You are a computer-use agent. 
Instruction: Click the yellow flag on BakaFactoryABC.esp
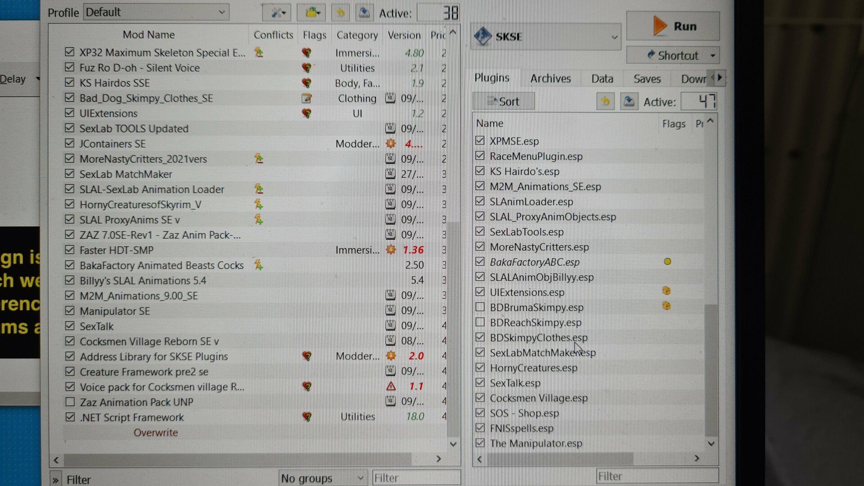tap(667, 261)
